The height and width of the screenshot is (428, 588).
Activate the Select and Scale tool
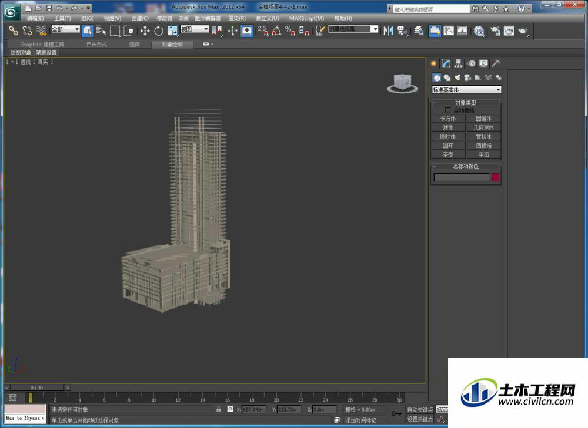coord(172,31)
